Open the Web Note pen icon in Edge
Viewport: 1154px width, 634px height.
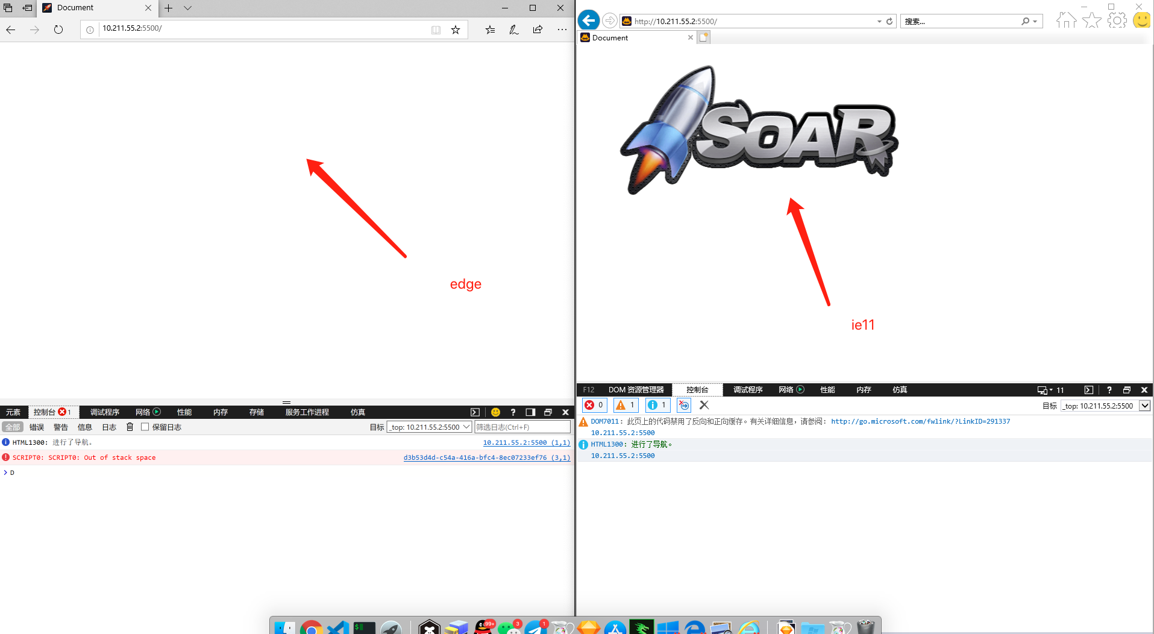click(x=513, y=29)
